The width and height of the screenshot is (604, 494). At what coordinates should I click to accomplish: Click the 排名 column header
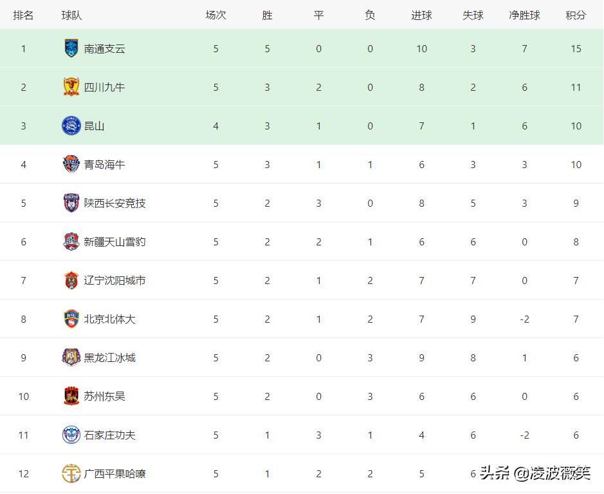pyautogui.click(x=23, y=15)
